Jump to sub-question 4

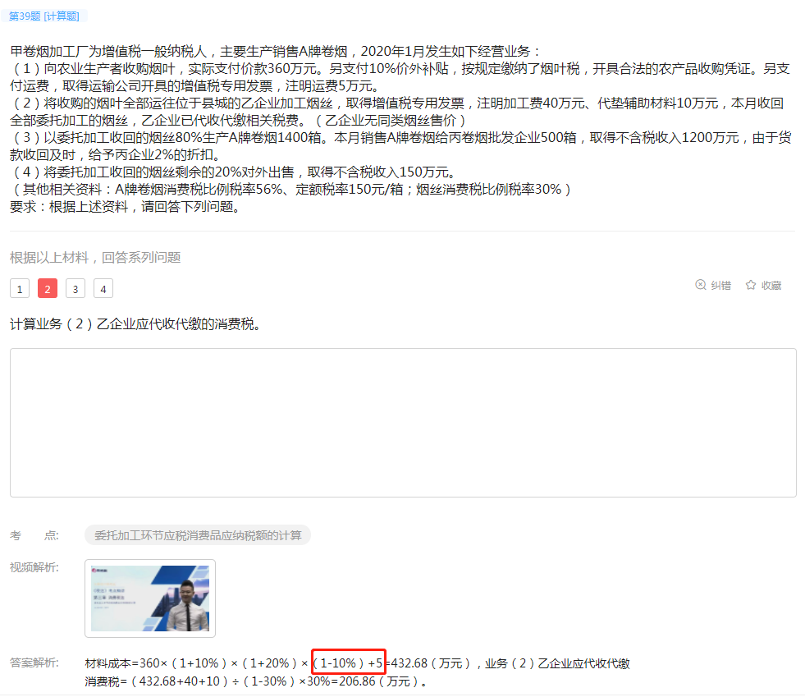click(x=103, y=288)
